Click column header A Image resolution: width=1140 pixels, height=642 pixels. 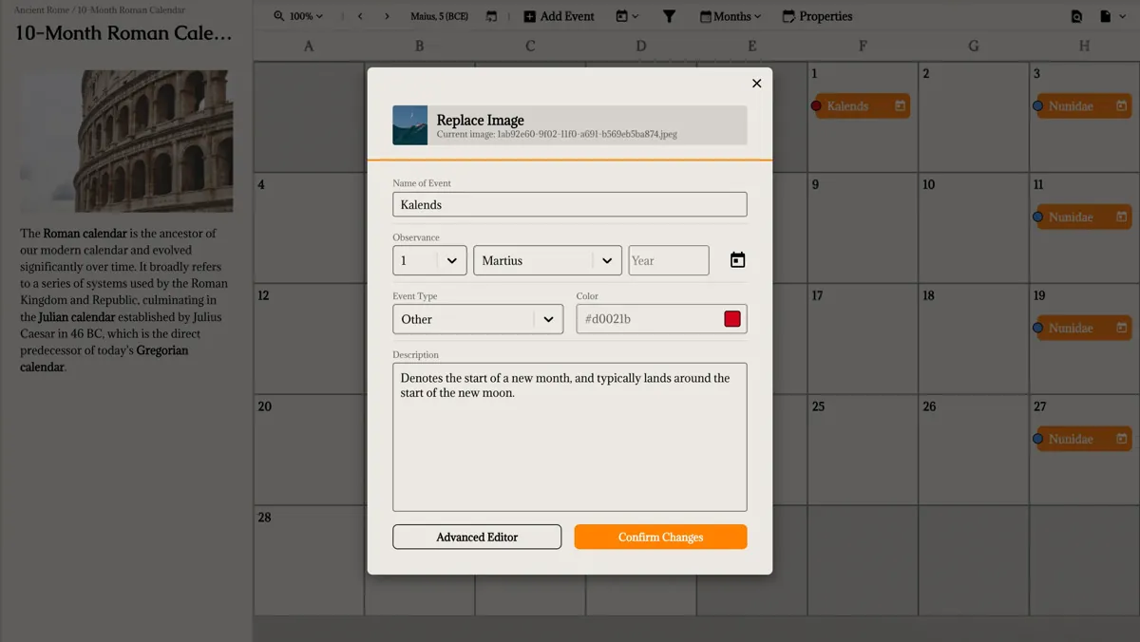click(x=309, y=46)
